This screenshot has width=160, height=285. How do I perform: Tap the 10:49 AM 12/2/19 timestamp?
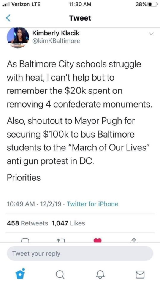coord(34,204)
